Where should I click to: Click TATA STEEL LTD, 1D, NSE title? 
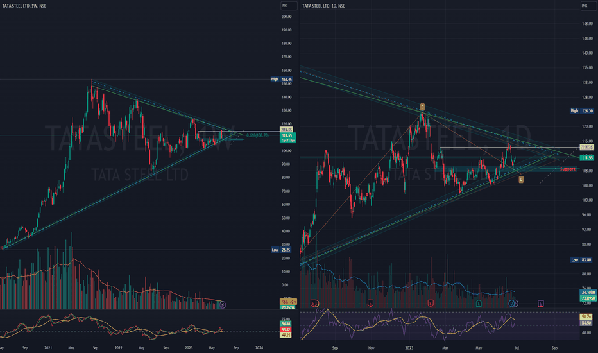coord(323,6)
